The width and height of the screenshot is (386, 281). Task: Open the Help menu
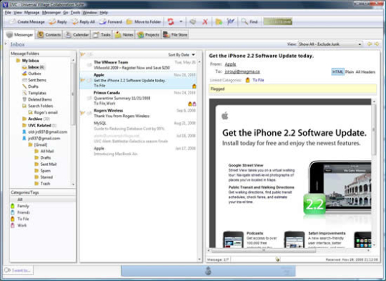click(104, 13)
